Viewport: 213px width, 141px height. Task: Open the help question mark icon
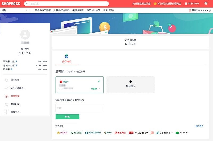pyautogui.click(x=206, y=3)
